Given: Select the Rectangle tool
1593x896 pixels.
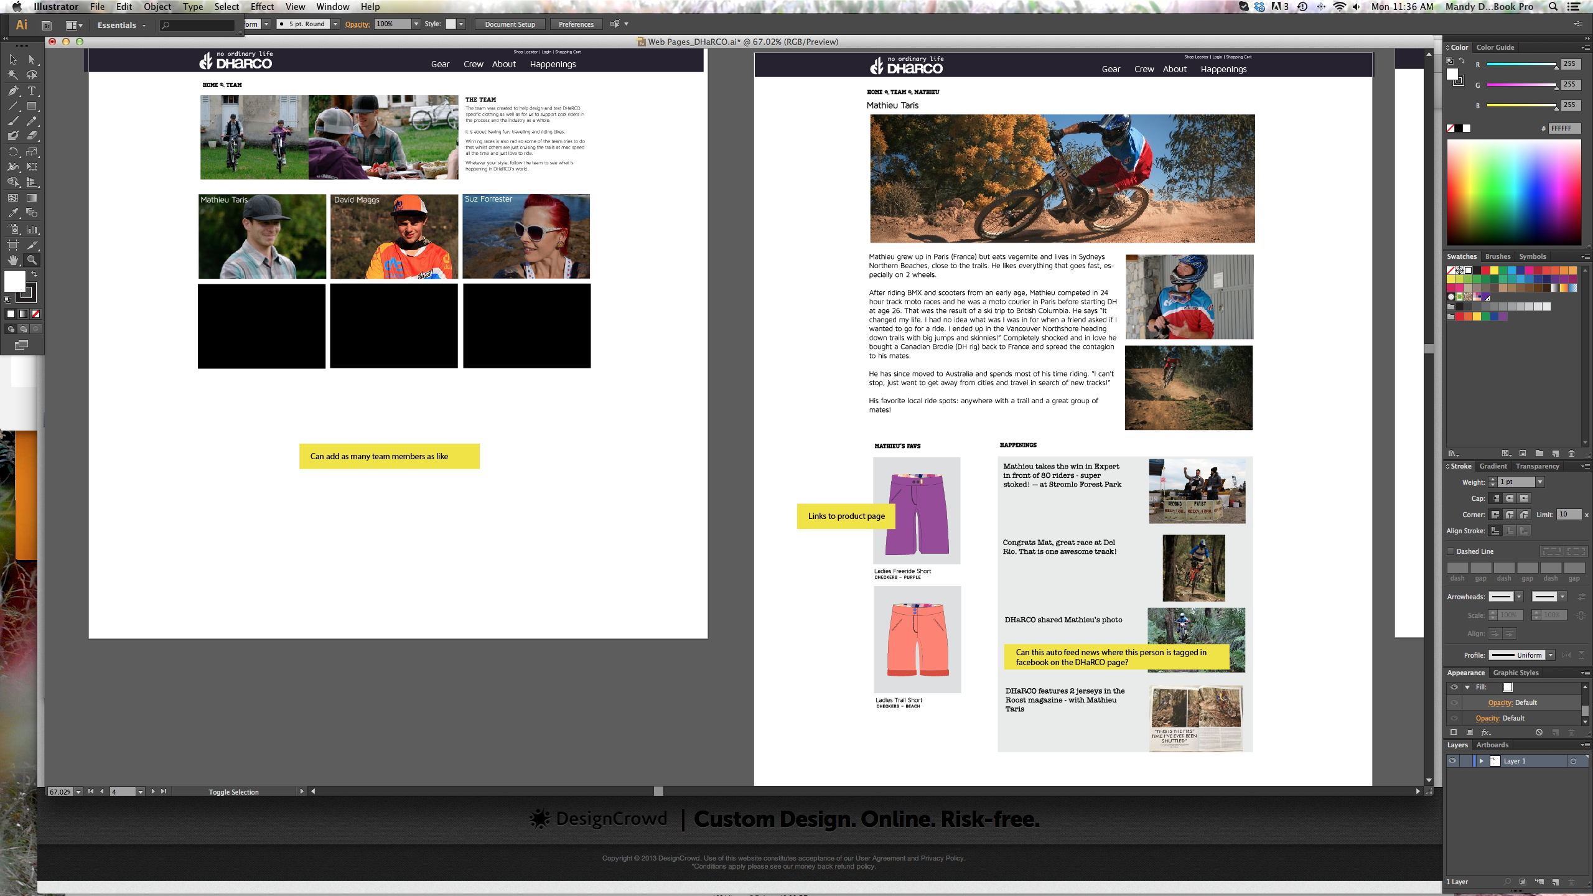Looking at the screenshot, I should pyautogui.click(x=32, y=106).
